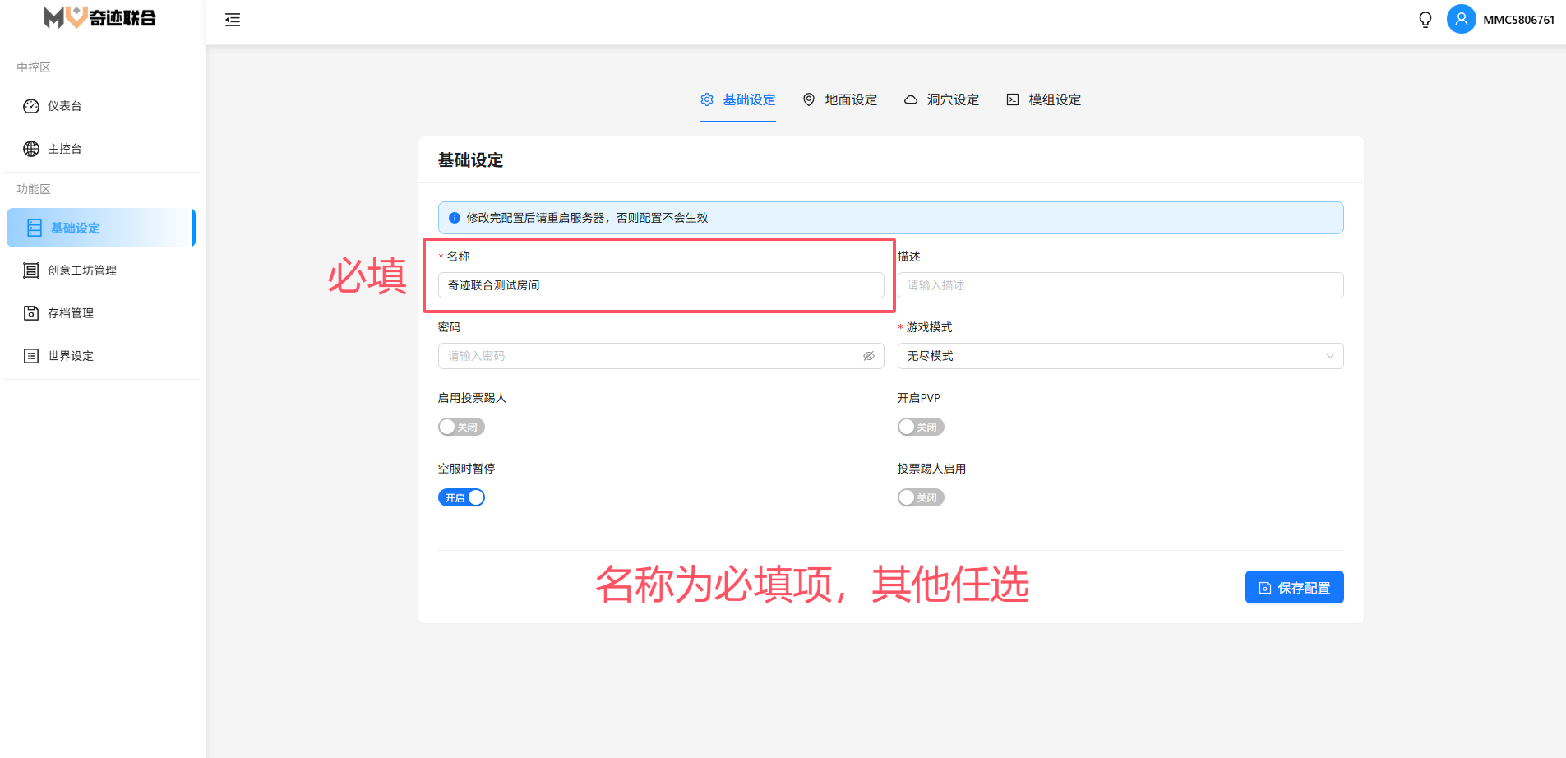Click the 名称 input field
This screenshot has height=758, width=1566.
[x=660, y=285]
